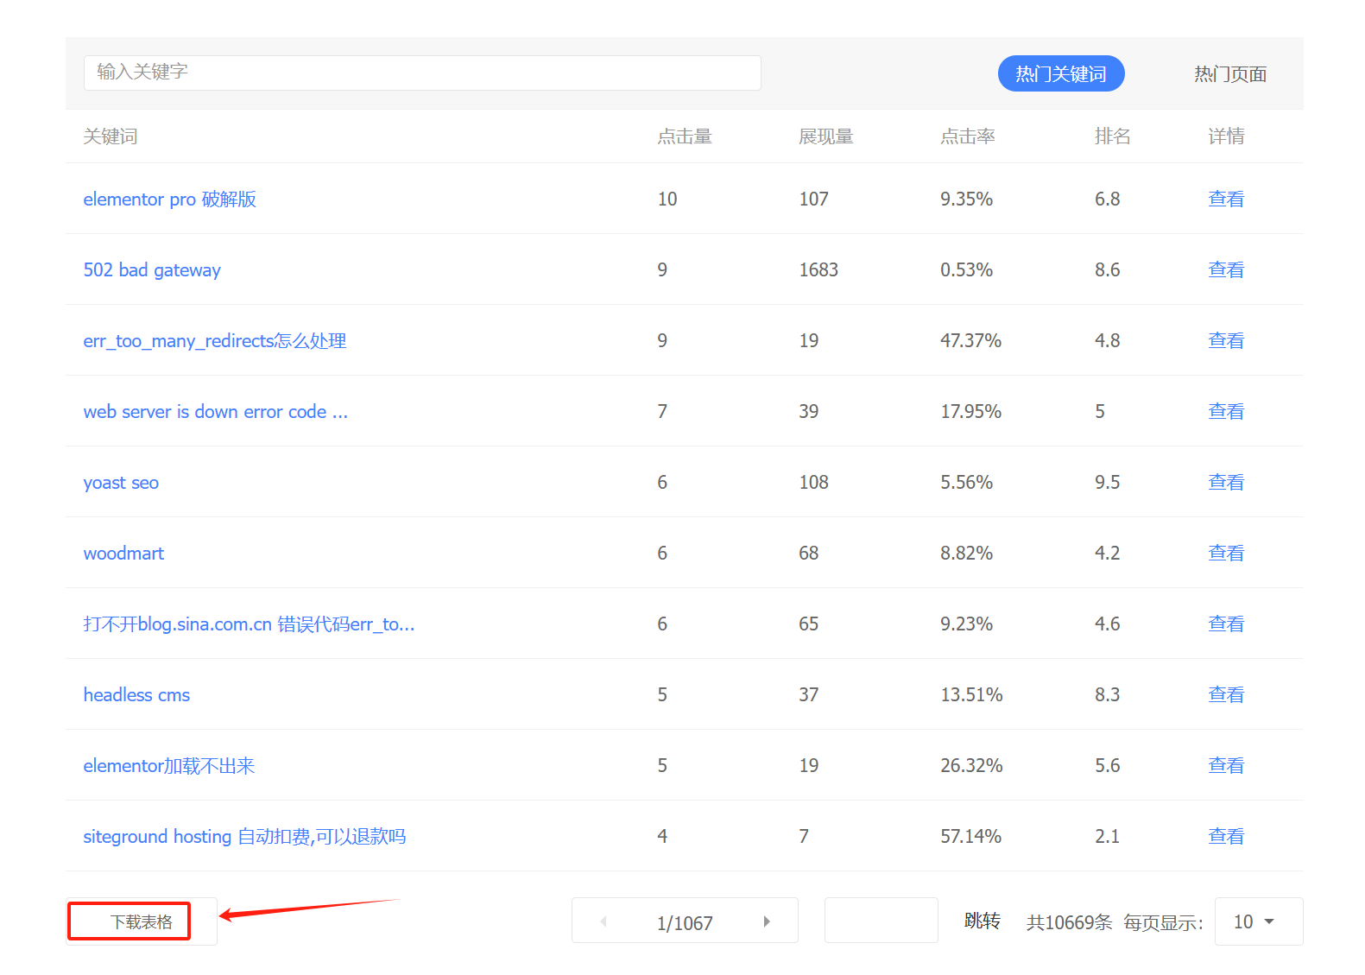This screenshot has height=975, width=1365.
Task: Open the headless cms keyword link
Action: click(x=136, y=695)
